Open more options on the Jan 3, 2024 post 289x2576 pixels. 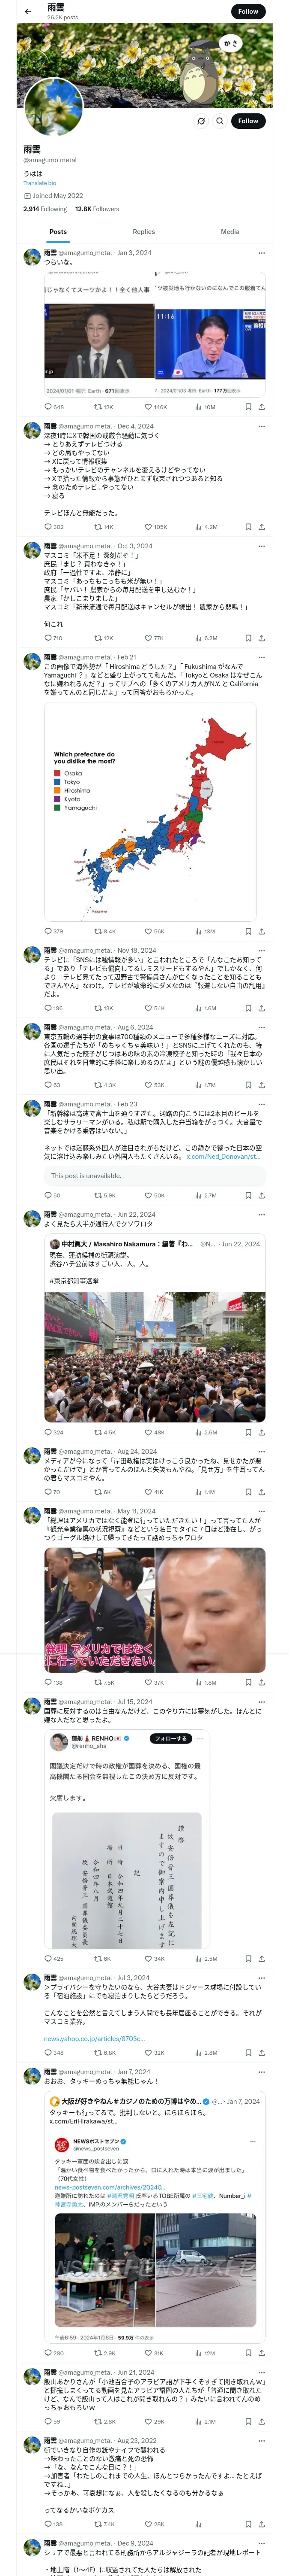point(261,253)
